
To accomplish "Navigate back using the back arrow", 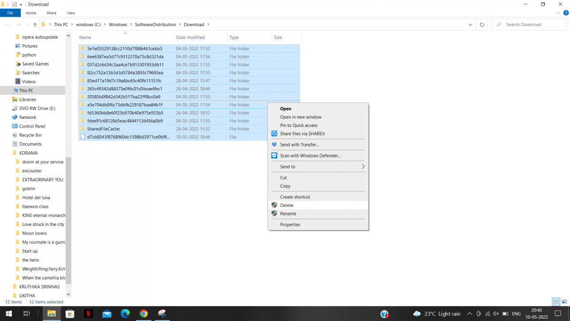I will point(8,24).
